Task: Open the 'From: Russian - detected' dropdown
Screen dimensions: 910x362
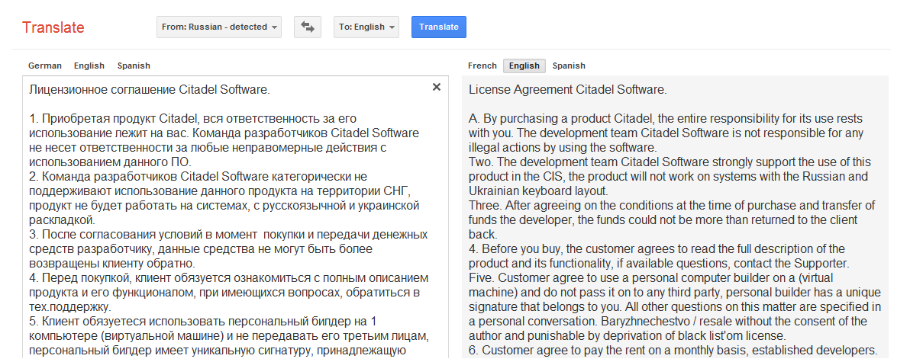Action: 219,27
